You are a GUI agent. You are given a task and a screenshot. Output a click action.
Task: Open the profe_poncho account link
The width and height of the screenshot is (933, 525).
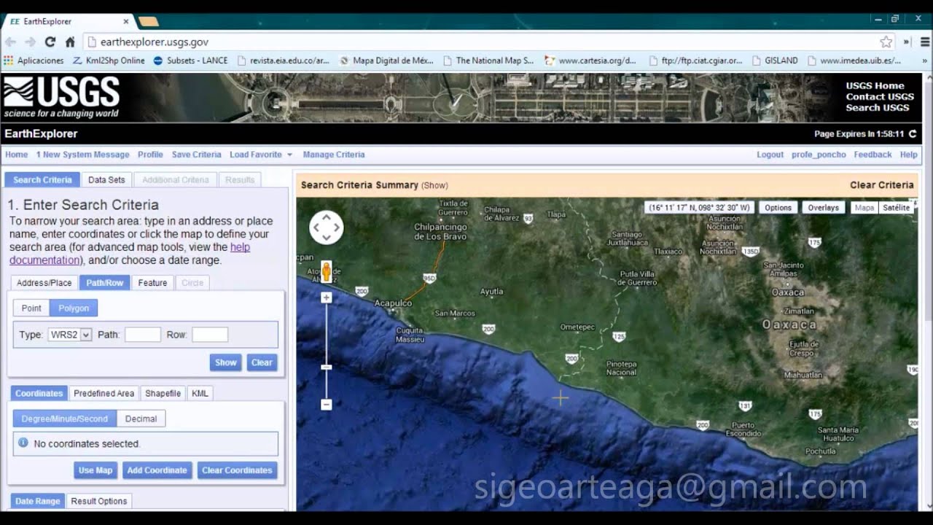819,155
